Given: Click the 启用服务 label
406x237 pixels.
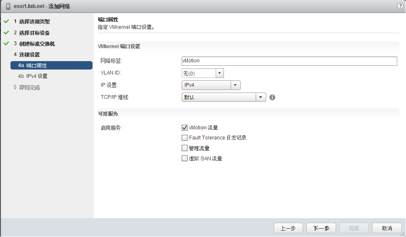Looking at the screenshot, I should 111,128.
